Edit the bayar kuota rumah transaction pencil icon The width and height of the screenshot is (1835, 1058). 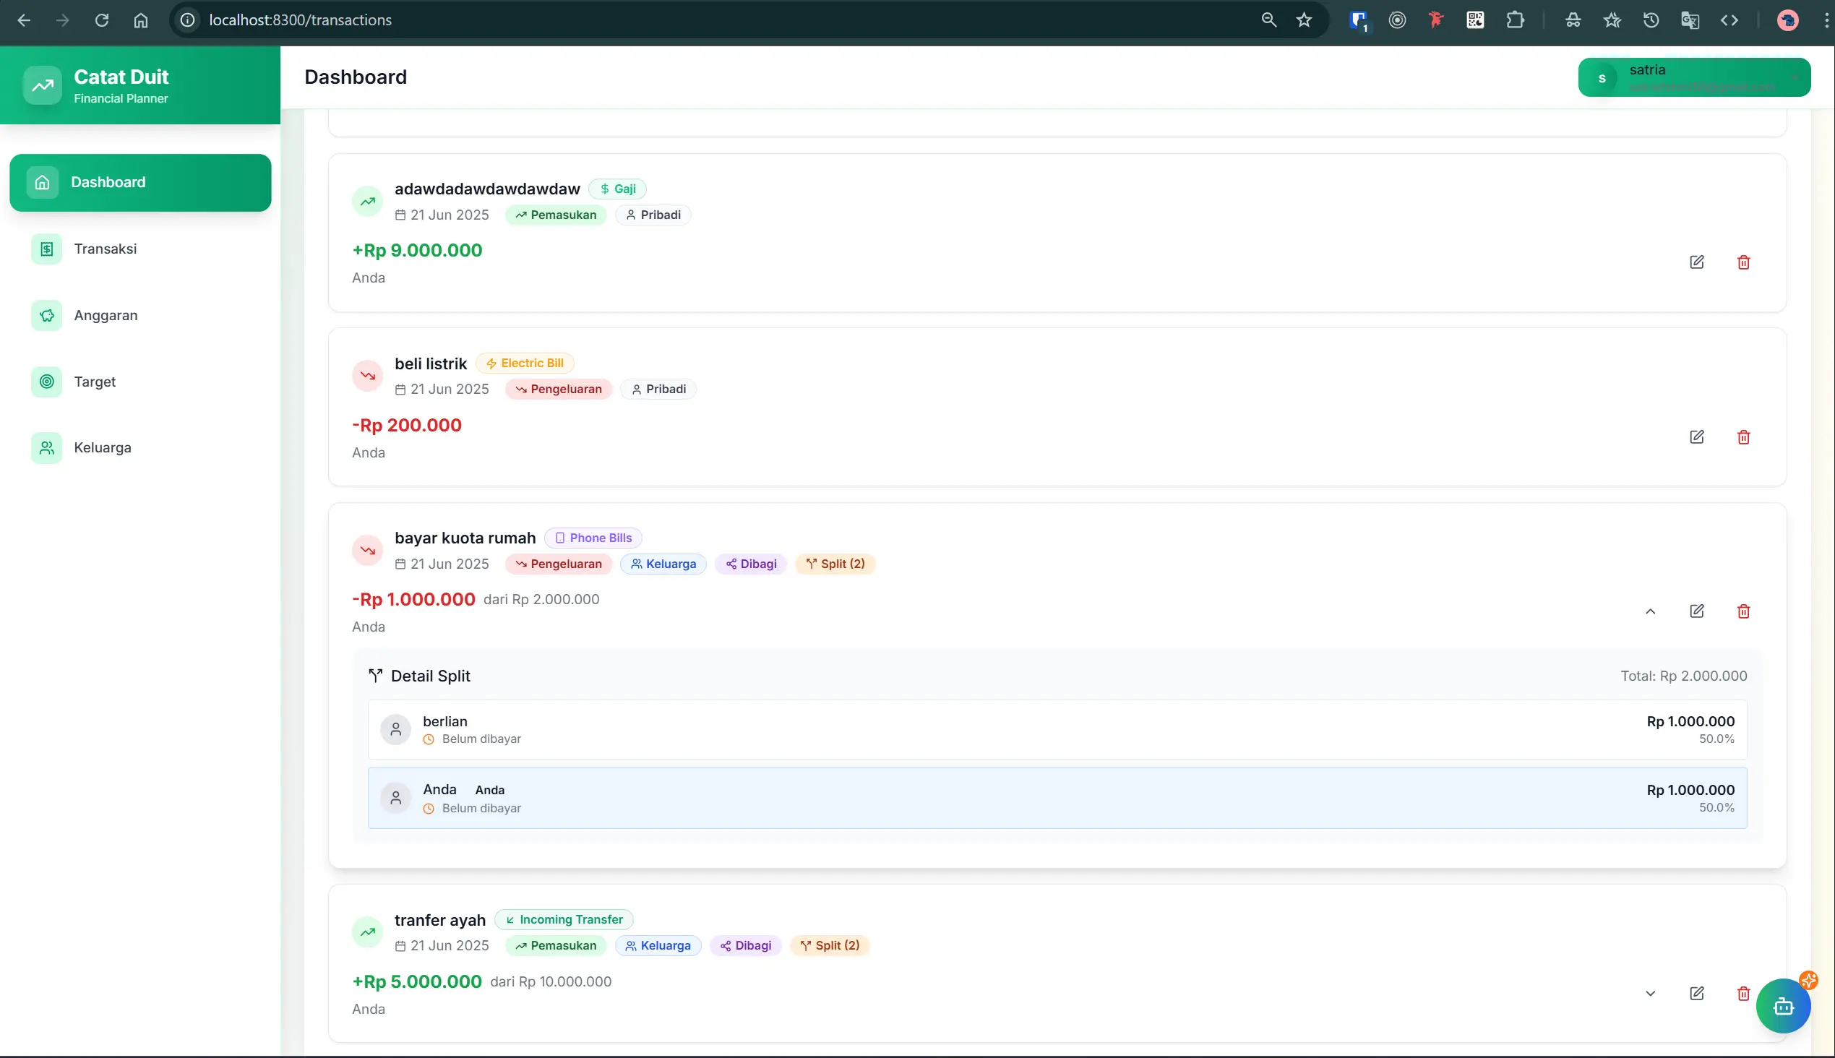click(x=1698, y=611)
